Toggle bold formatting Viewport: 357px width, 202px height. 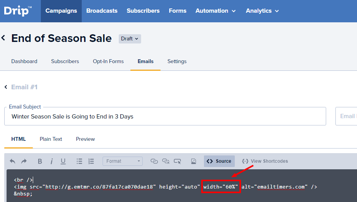click(40, 161)
